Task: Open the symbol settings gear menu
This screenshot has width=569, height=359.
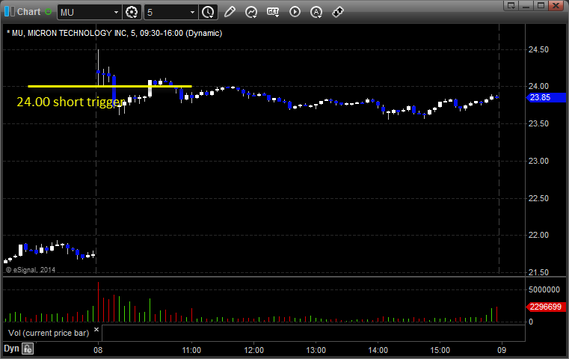Action: click(132, 13)
